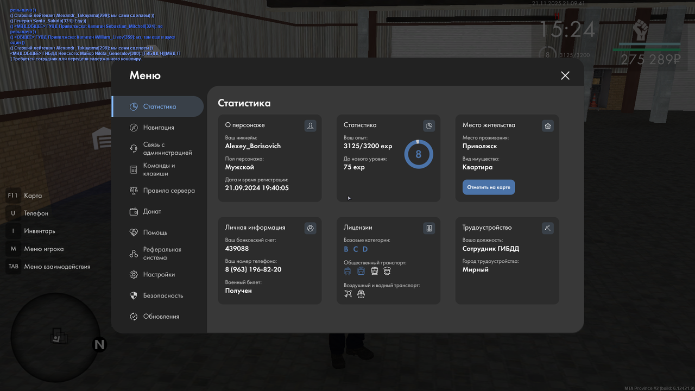This screenshot has height=391, width=695.
Task: Click the gender value Мужской
Action: tap(239, 167)
